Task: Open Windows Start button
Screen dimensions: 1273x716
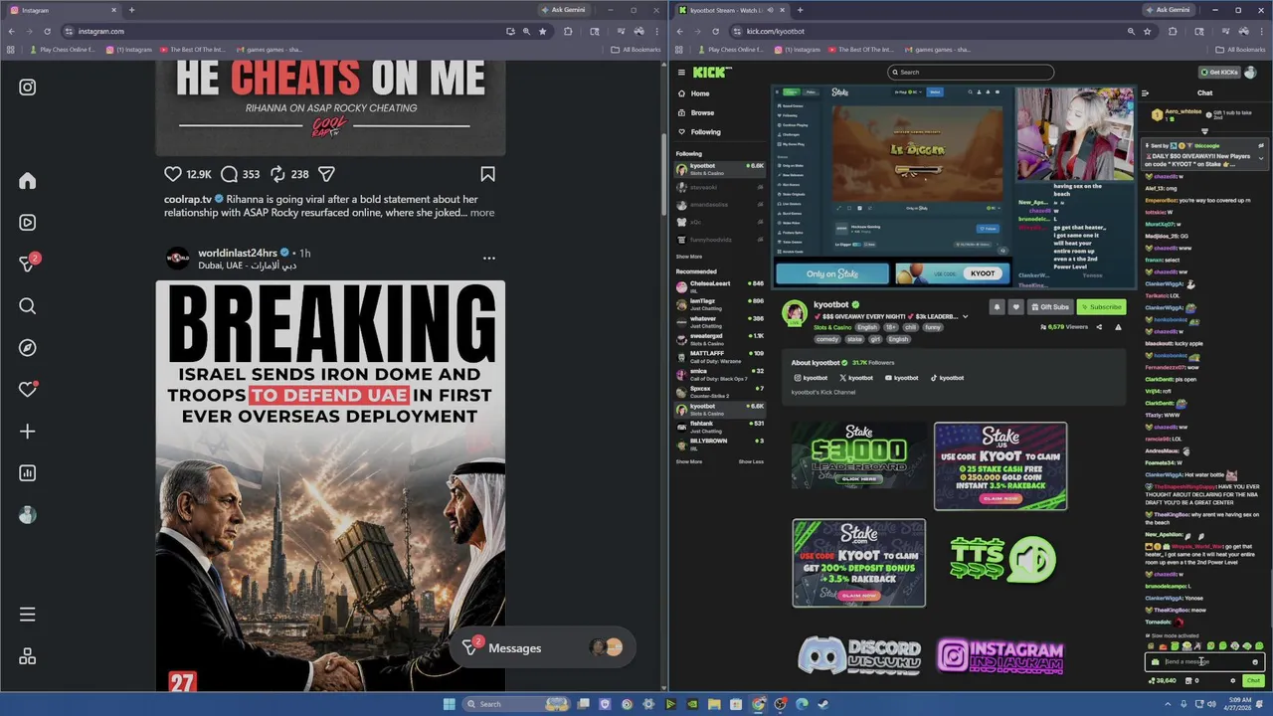Action: [449, 704]
